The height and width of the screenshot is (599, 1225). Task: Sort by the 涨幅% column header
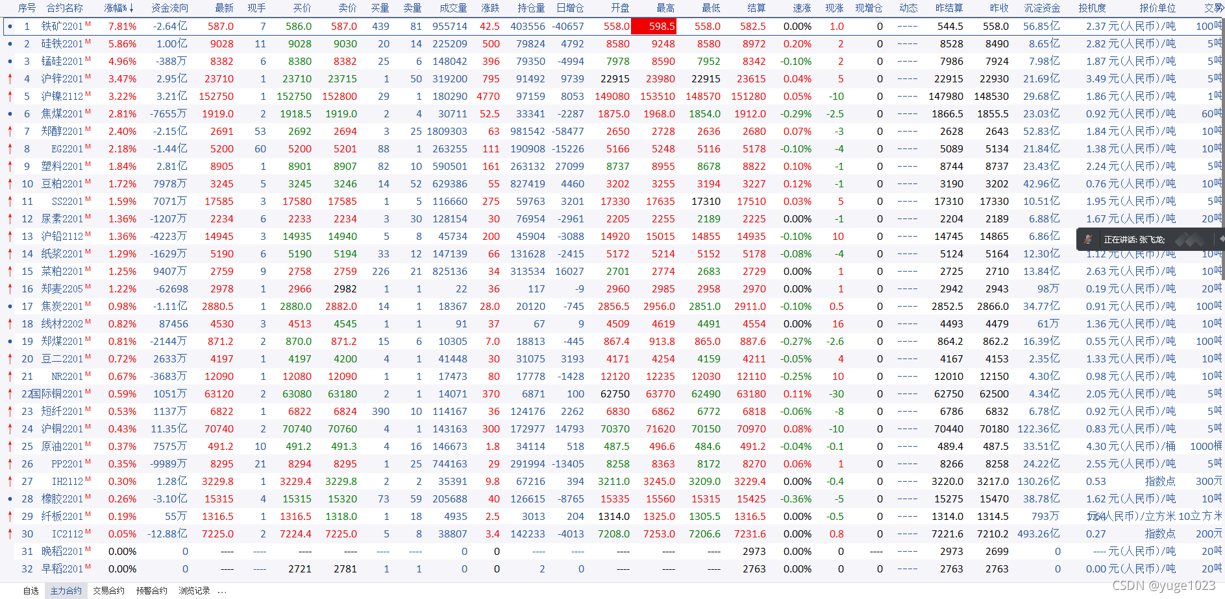point(119,8)
